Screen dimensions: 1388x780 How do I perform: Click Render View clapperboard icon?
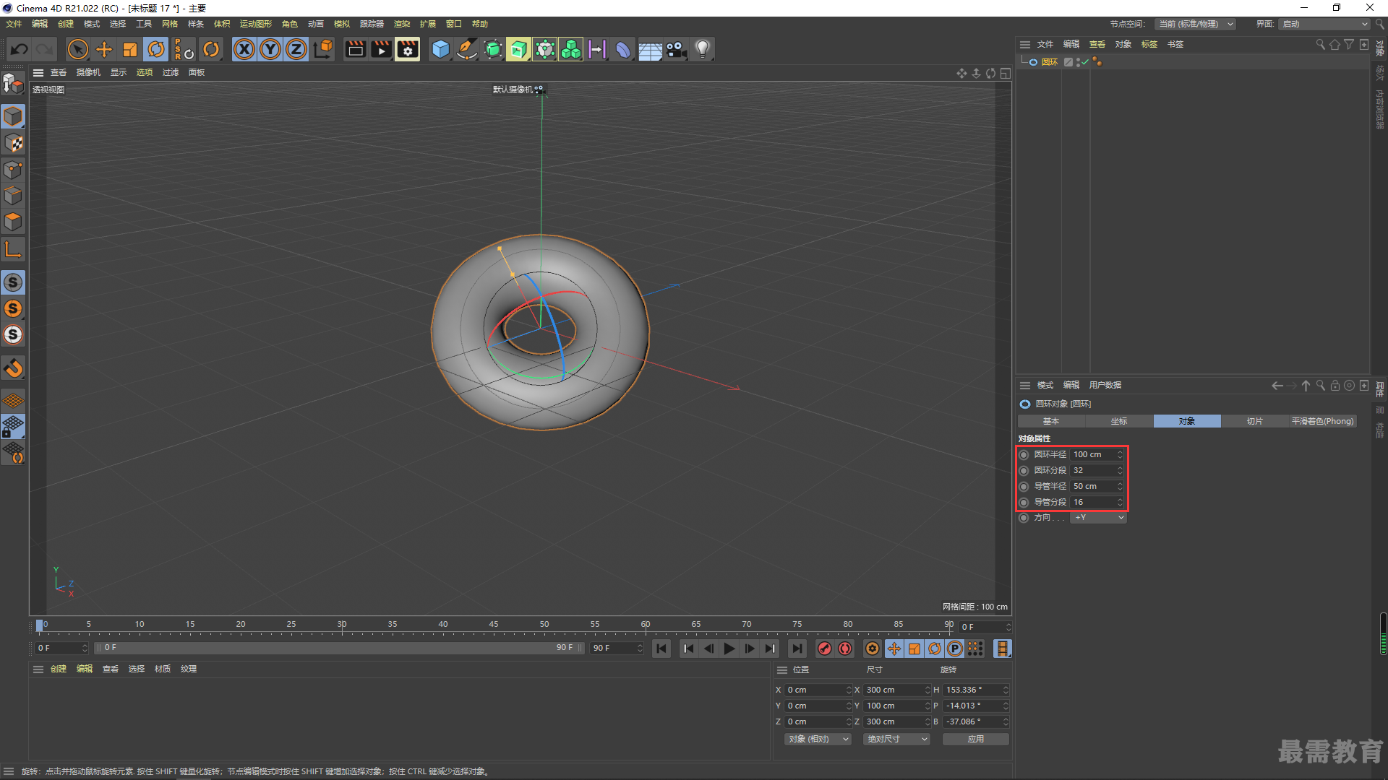355,49
